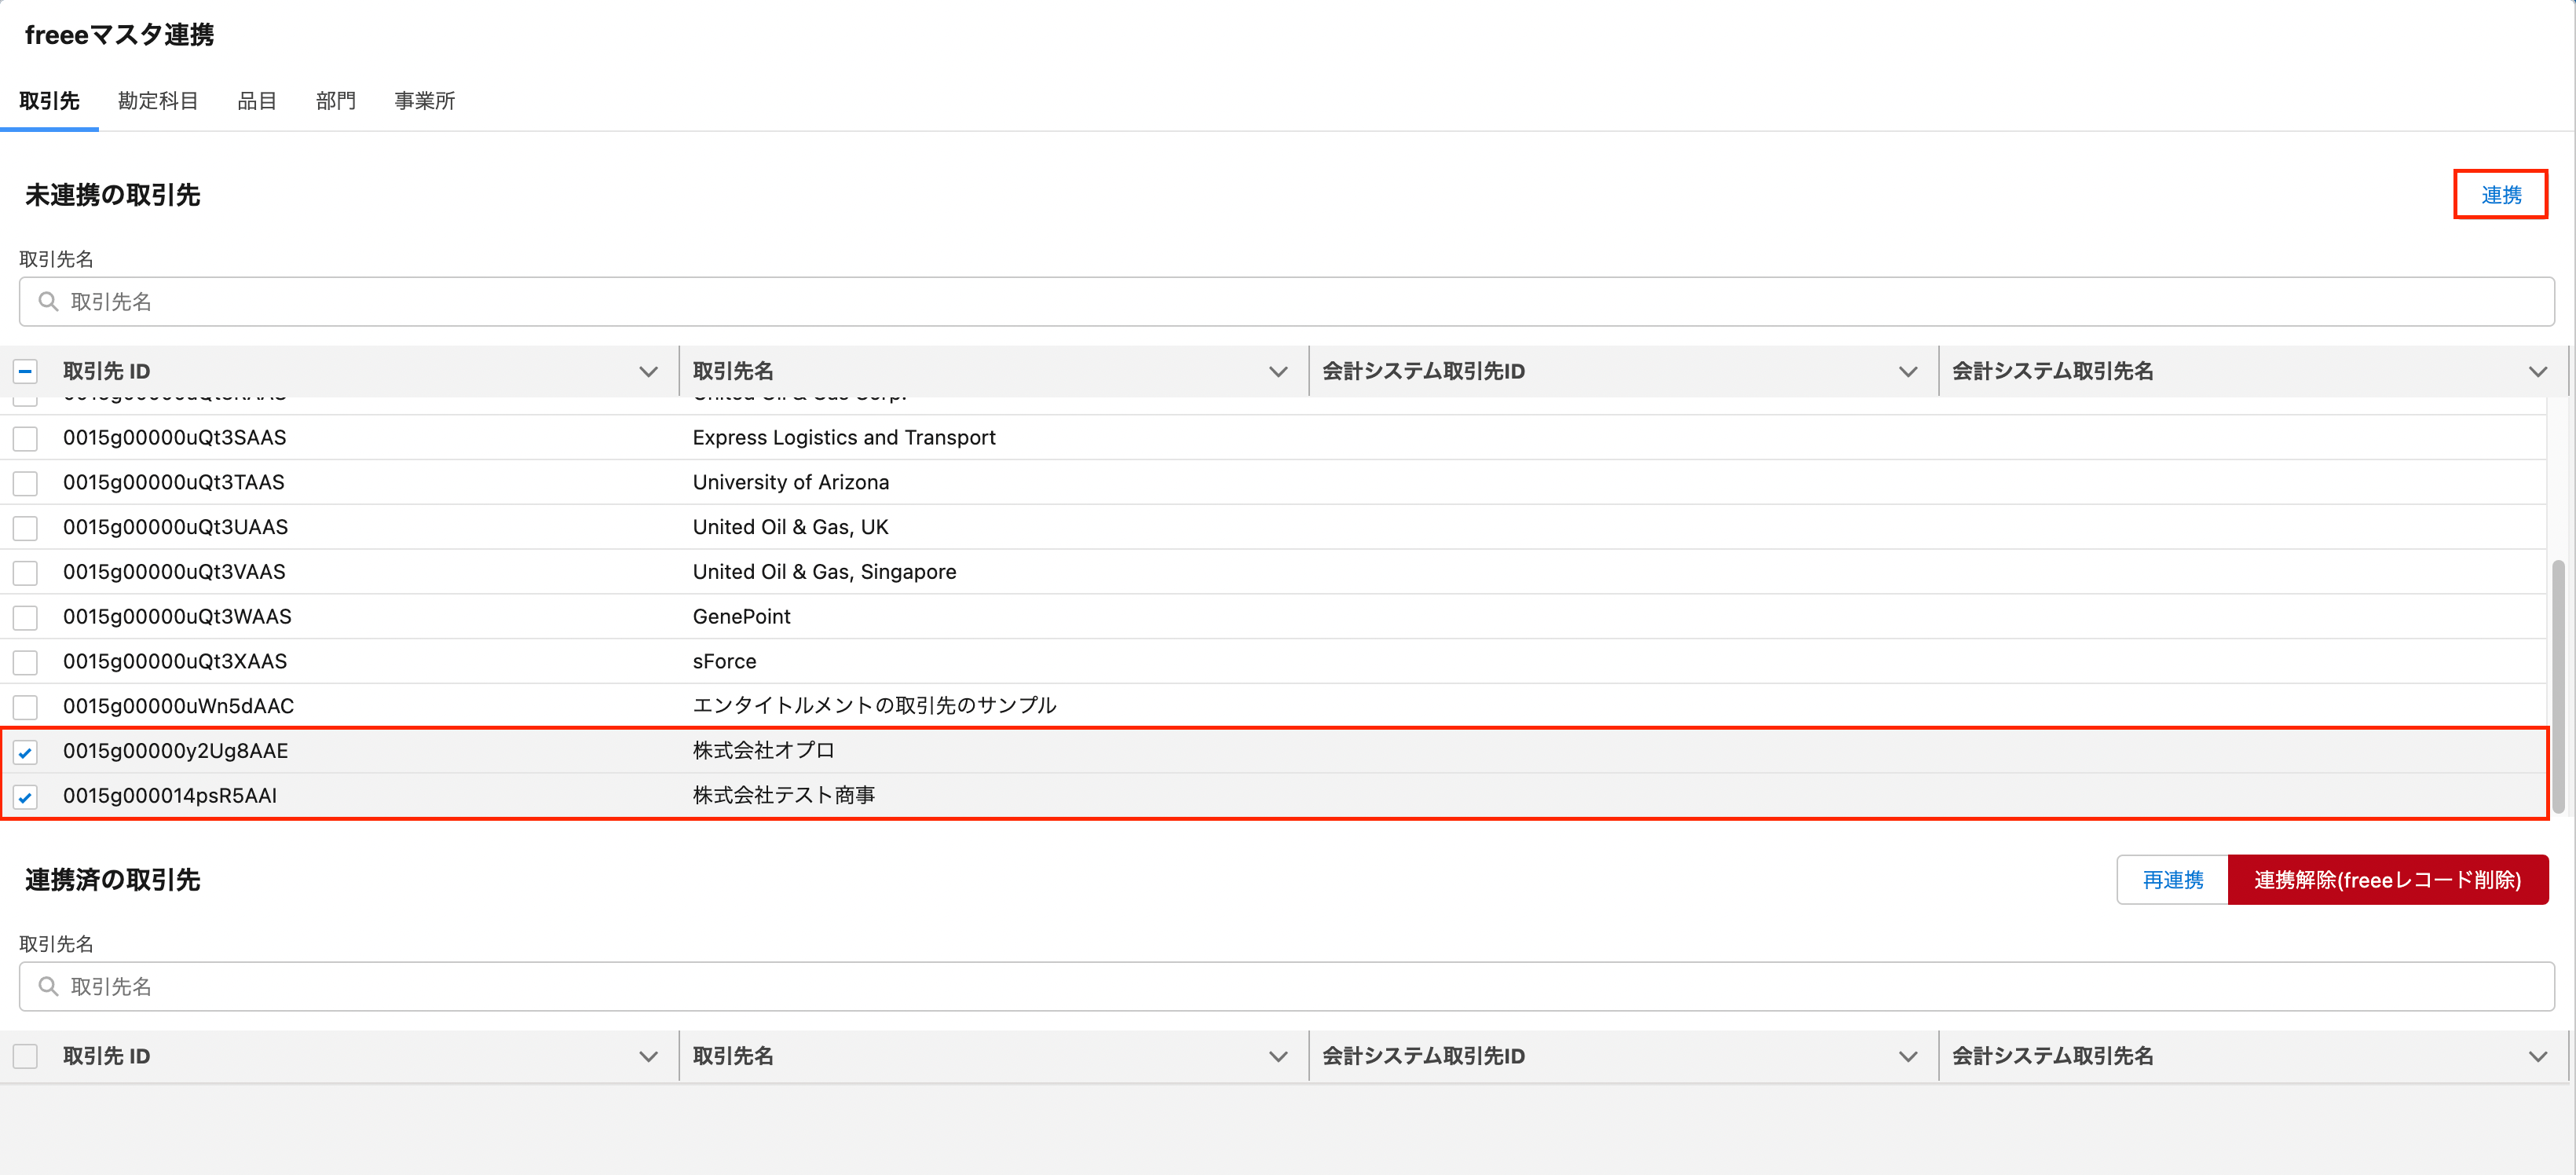
Task: Open 取引先 ID column chevron in lower table
Action: (x=648, y=1056)
